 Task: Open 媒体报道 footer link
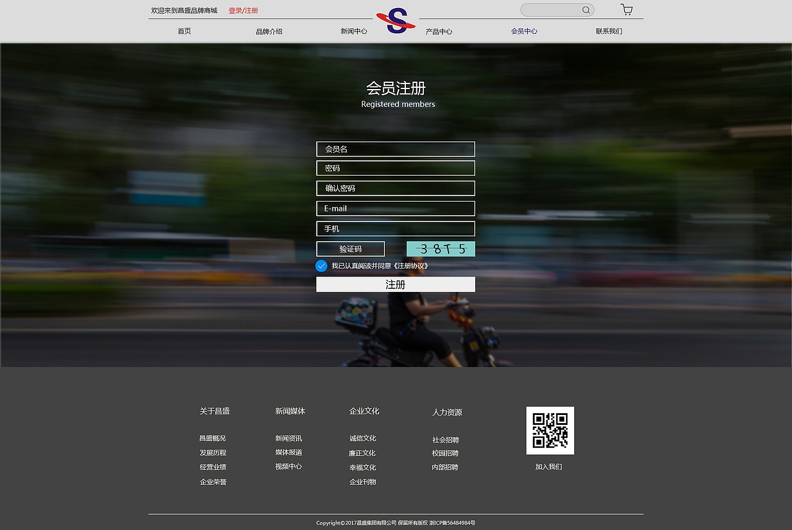click(x=289, y=452)
